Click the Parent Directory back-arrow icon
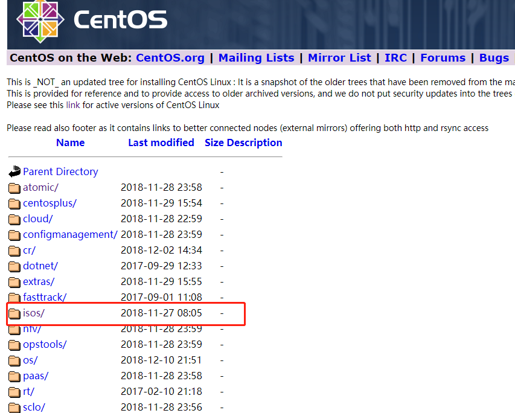Image resolution: width=515 pixels, height=413 pixels. pyautogui.click(x=14, y=171)
